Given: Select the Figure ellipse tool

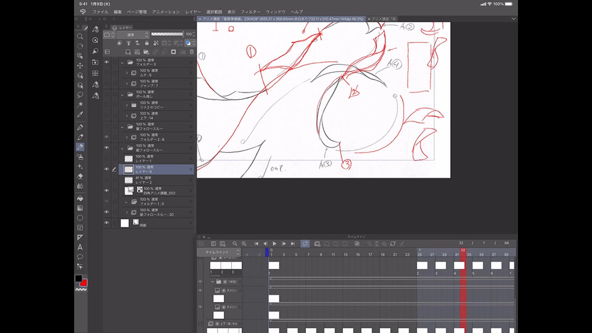Looking at the screenshot, I should click(x=80, y=218).
